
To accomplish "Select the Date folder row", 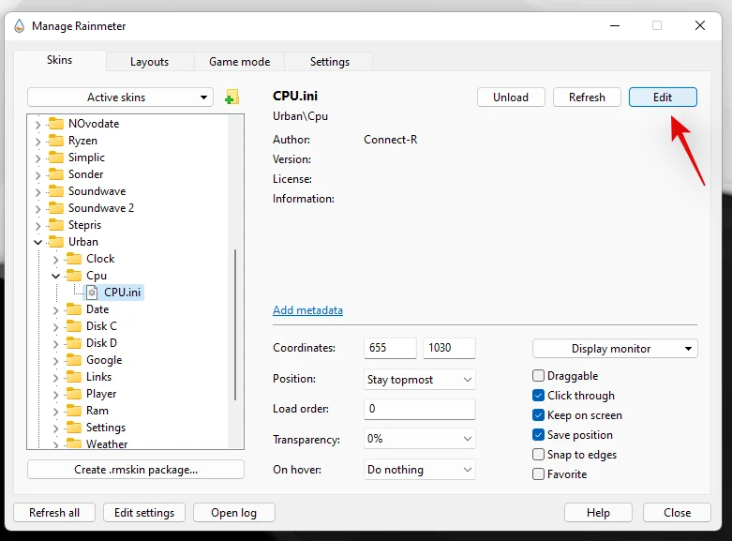I will pos(97,309).
